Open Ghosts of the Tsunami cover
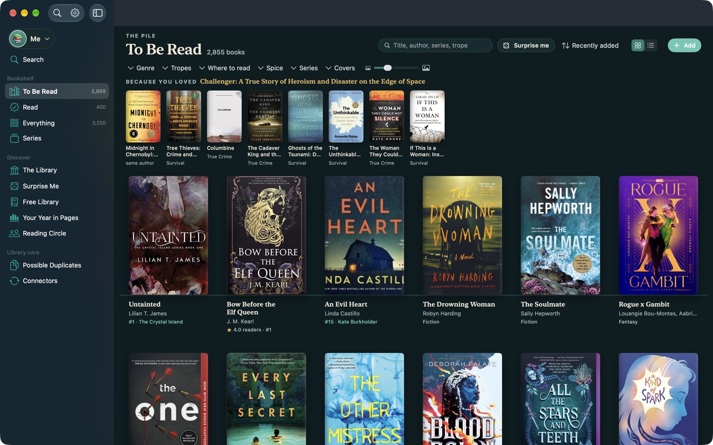 [x=305, y=117]
